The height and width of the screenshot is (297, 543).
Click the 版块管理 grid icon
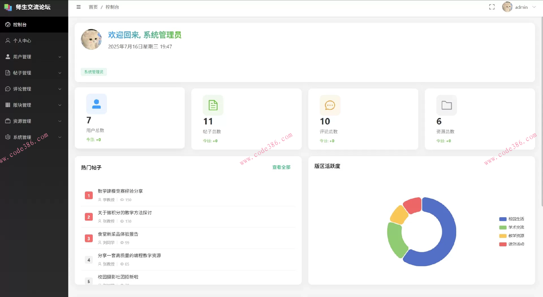(7, 105)
